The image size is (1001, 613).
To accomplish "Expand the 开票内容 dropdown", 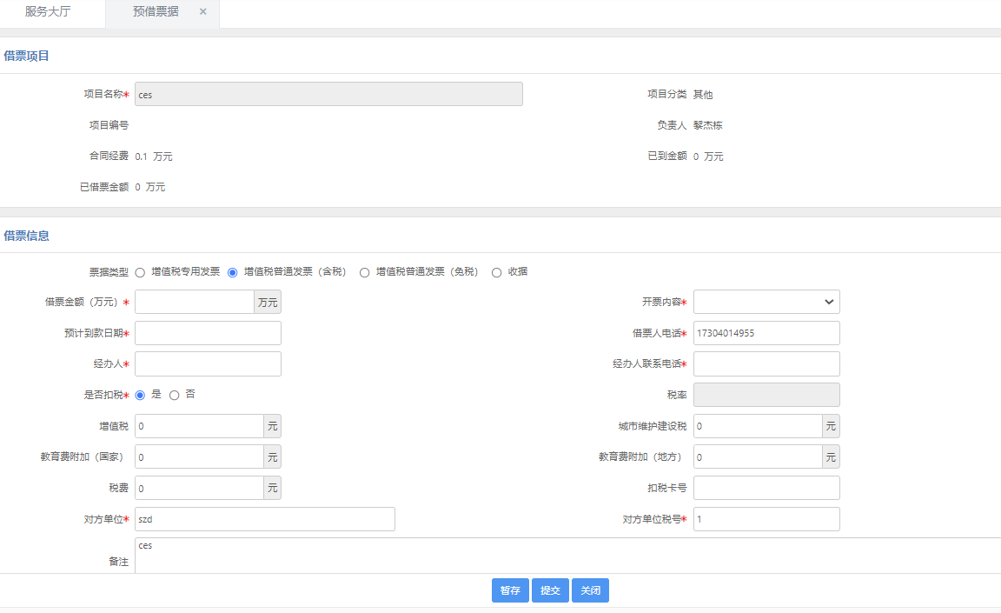I will 766,302.
